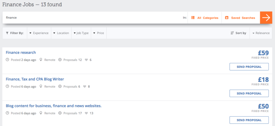
Task: Click the heart icon on Blog content job
Action: tap(86, 113)
